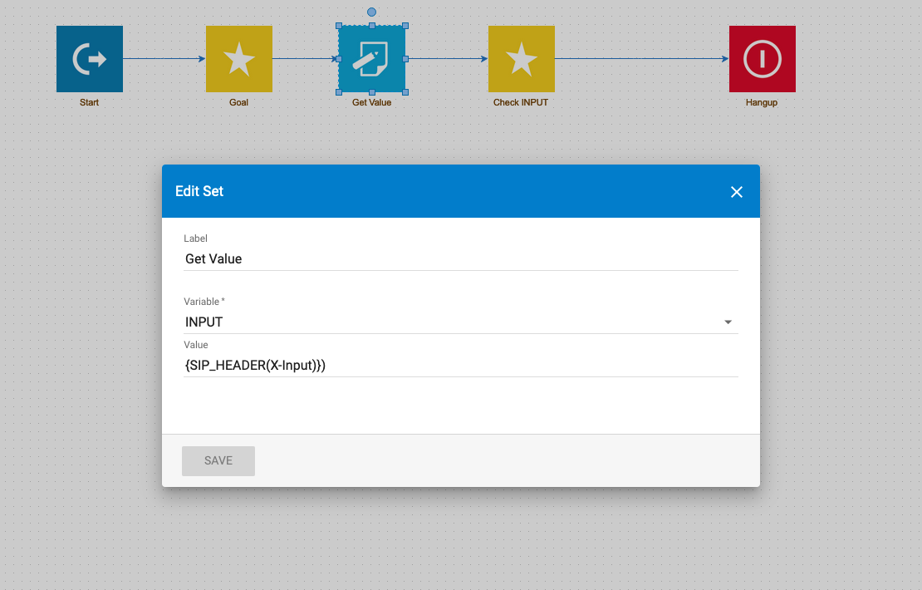
Task: Click the connector from Check INPUT to Hangup
Action: tap(641, 58)
